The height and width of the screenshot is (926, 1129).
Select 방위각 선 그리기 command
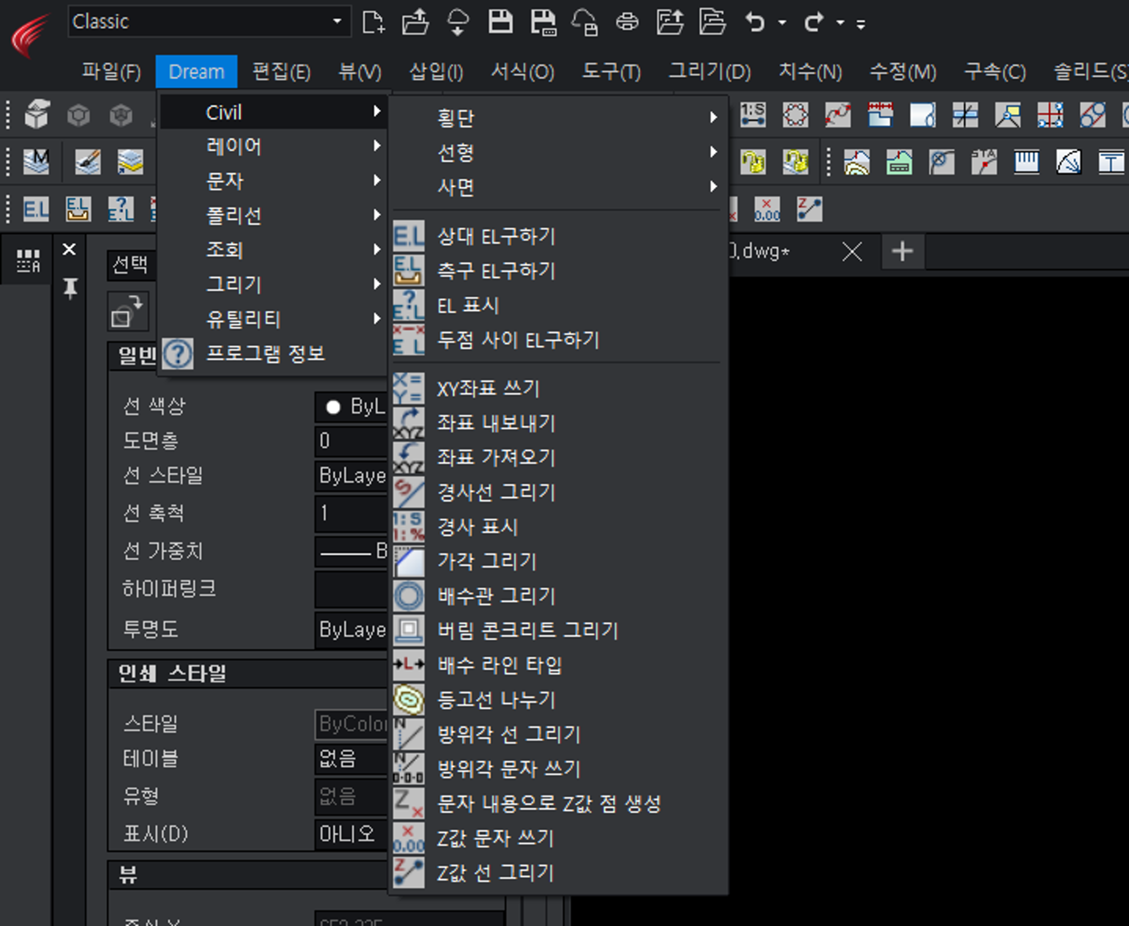557,734
